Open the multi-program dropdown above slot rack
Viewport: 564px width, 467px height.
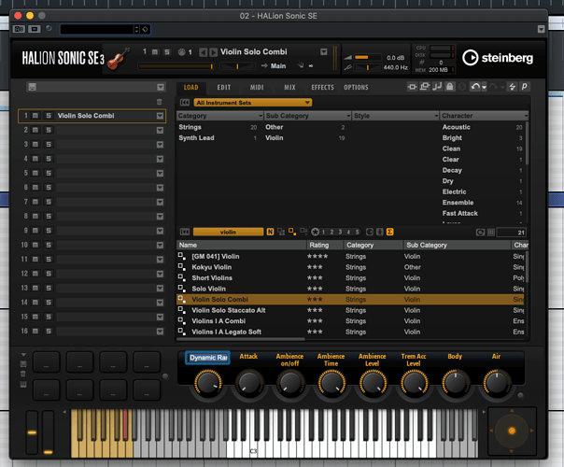tap(161, 87)
